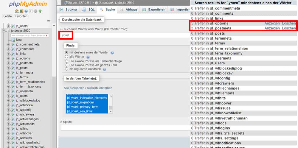Click the new-table icon beside 'Neu'
The height and width of the screenshot is (148, 298).
point(13,40)
